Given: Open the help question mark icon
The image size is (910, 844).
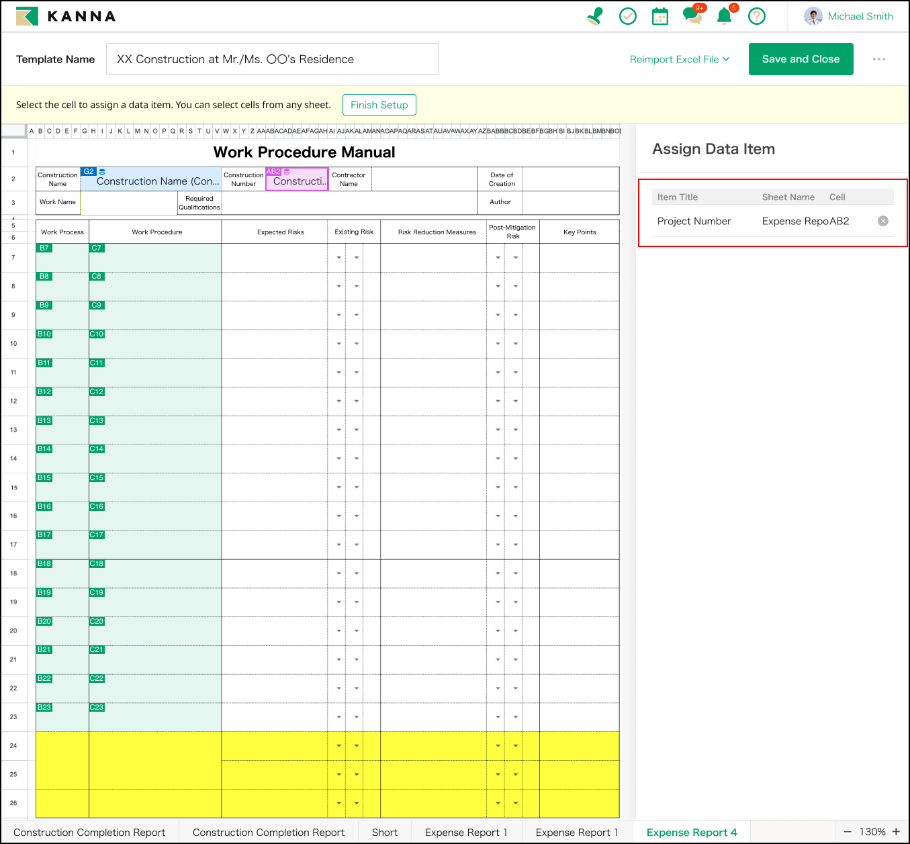Looking at the screenshot, I should (x=757, y=16).
